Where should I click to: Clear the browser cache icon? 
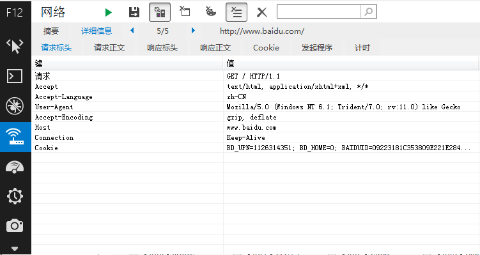pos(185,12)
